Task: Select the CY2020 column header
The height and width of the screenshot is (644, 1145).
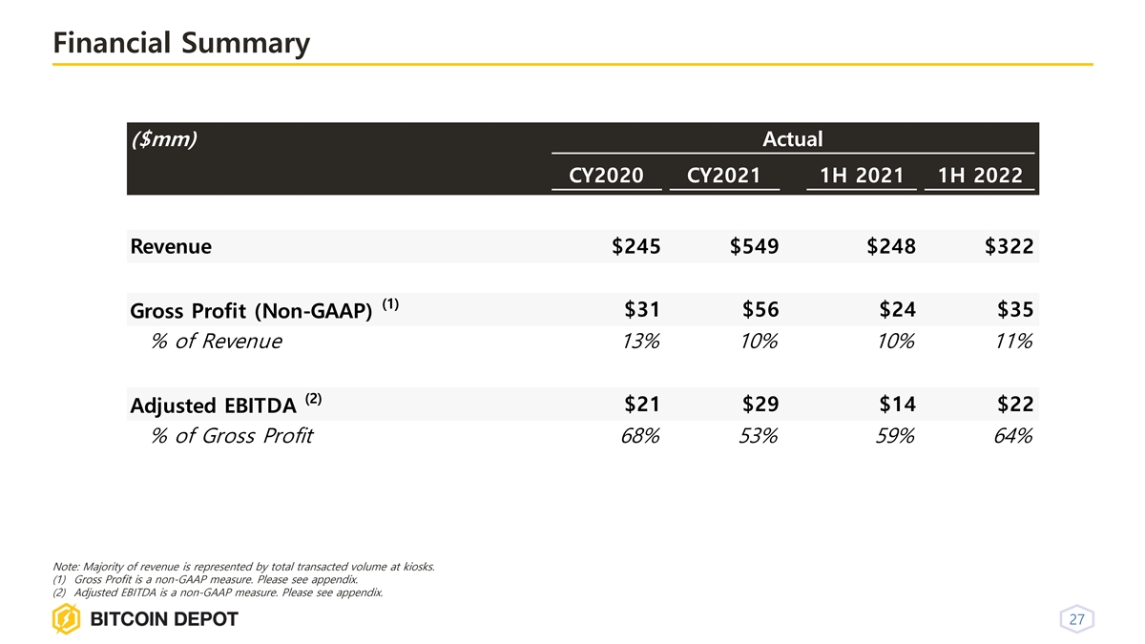Action: pyautogui.click(x=606, y=176)
